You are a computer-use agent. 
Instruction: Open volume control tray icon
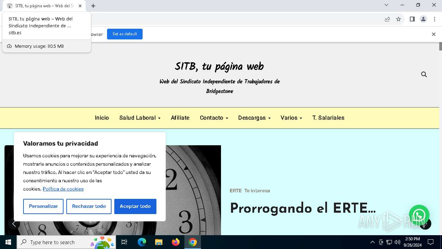coord(397,242)
